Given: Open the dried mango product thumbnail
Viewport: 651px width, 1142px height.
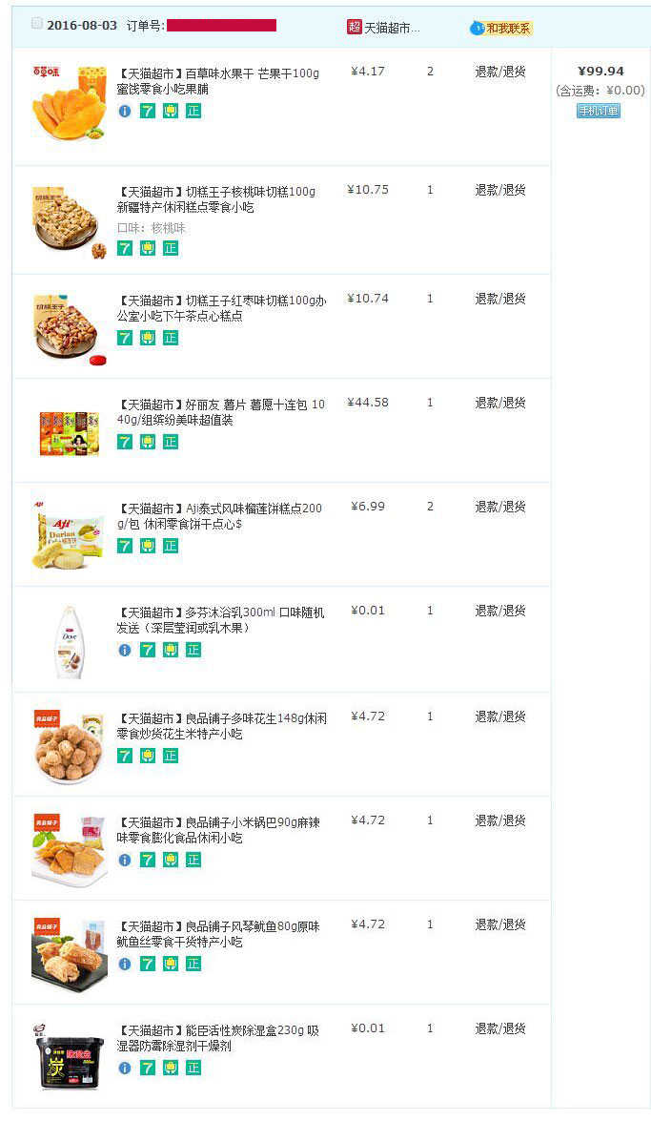Looking at the screenshot, I should click(x=69, y=103).
